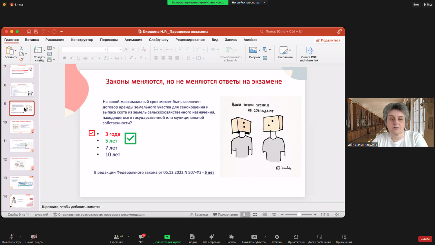Select slide 12 thumbnail
Viewport: 435px width, 245px height.
point(22,164)
